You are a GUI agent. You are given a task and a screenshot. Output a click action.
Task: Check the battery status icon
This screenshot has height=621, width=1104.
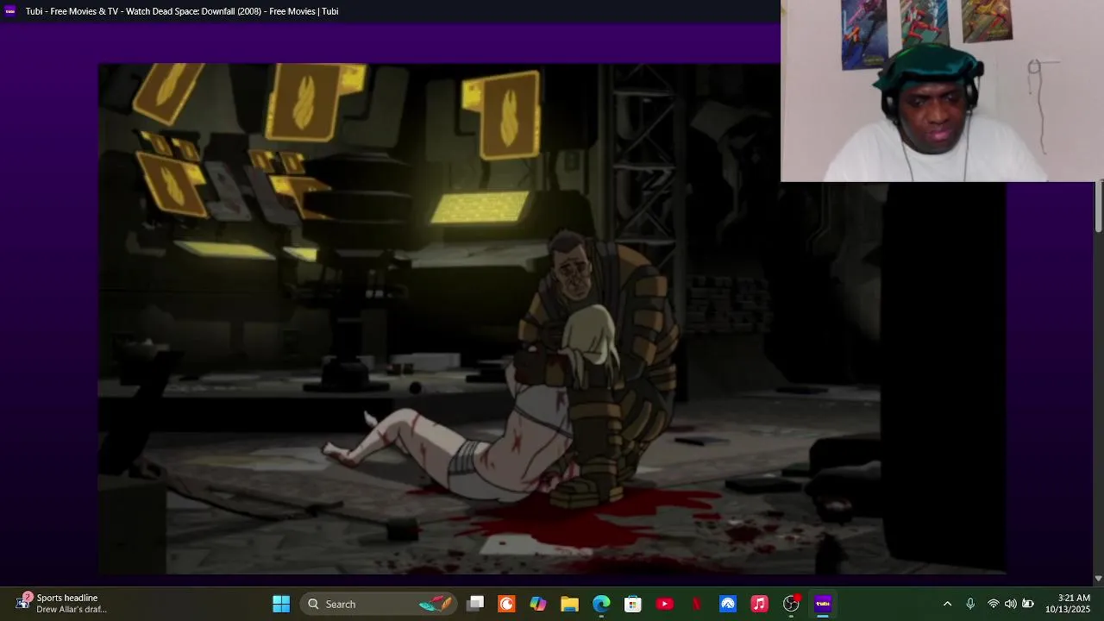point(1028,604)
